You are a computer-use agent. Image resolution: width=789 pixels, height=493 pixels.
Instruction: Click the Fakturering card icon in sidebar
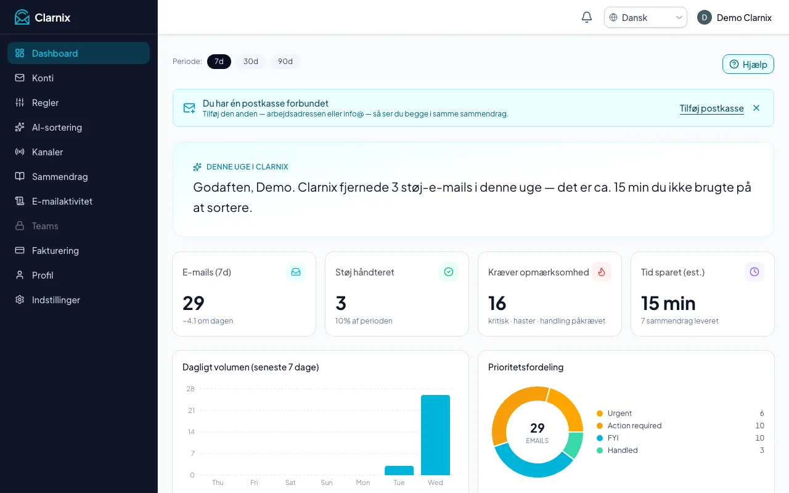pyautogui.click(x=20, y=250)
